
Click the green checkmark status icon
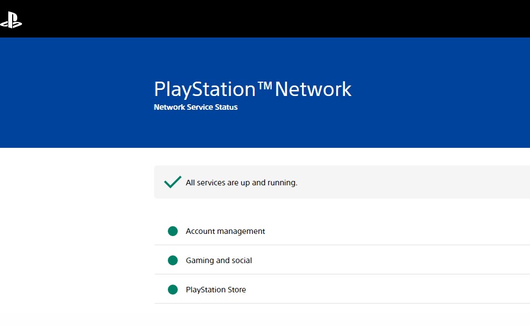[x=173, y=181]
